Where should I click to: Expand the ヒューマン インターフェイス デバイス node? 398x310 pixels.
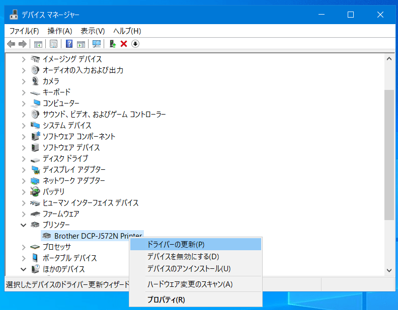click(x=24, y=203)
